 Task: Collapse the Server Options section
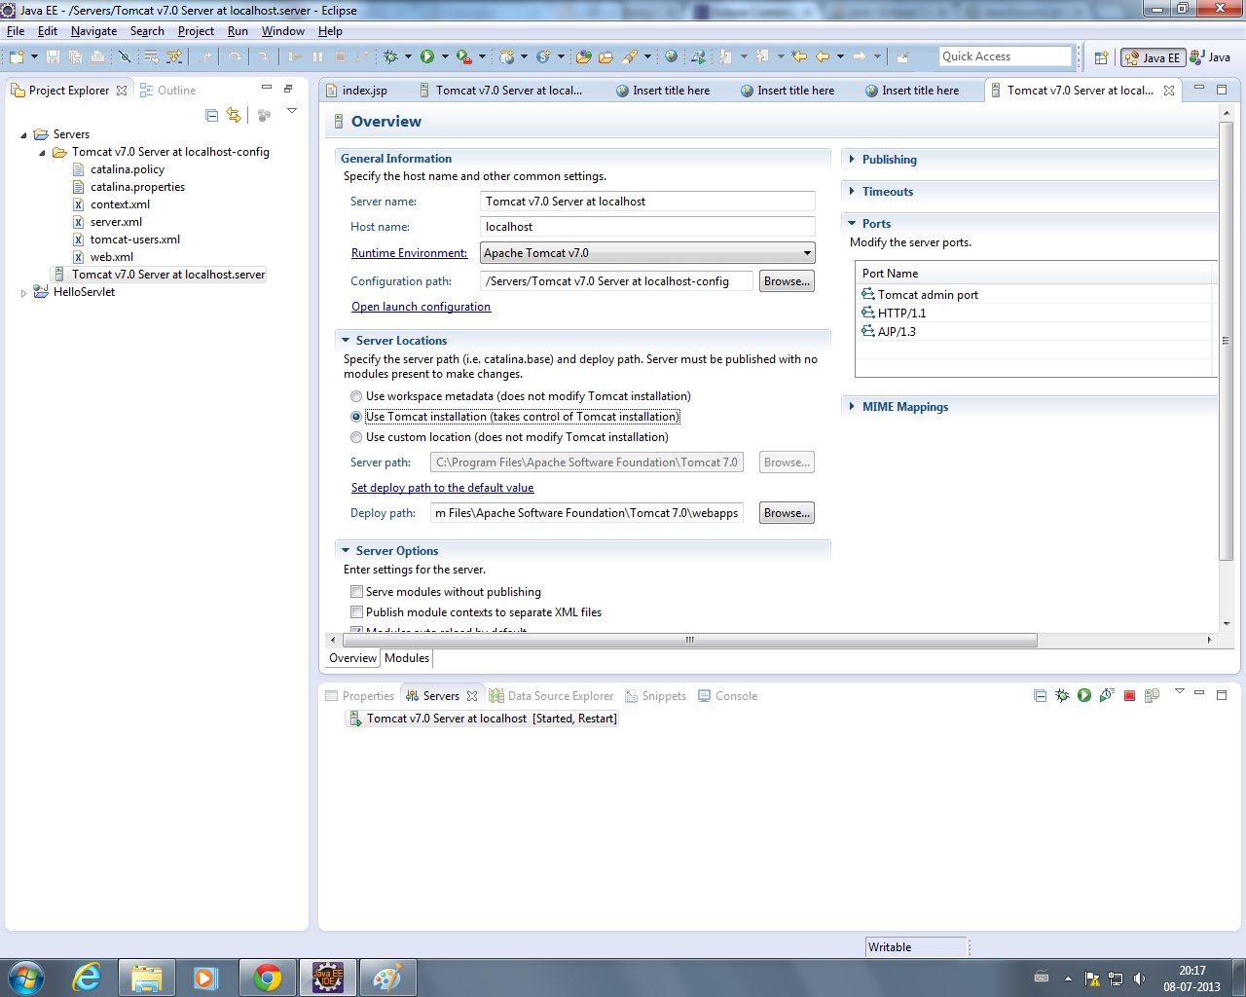[x=346, y=551]
